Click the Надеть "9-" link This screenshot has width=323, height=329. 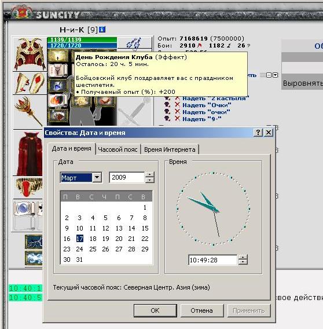[x=202, y=119]
